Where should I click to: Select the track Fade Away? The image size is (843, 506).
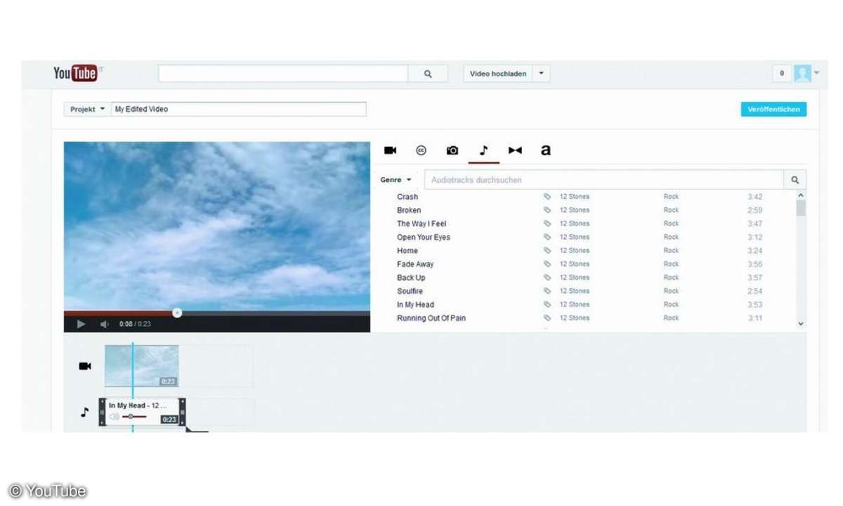[415, 264]
